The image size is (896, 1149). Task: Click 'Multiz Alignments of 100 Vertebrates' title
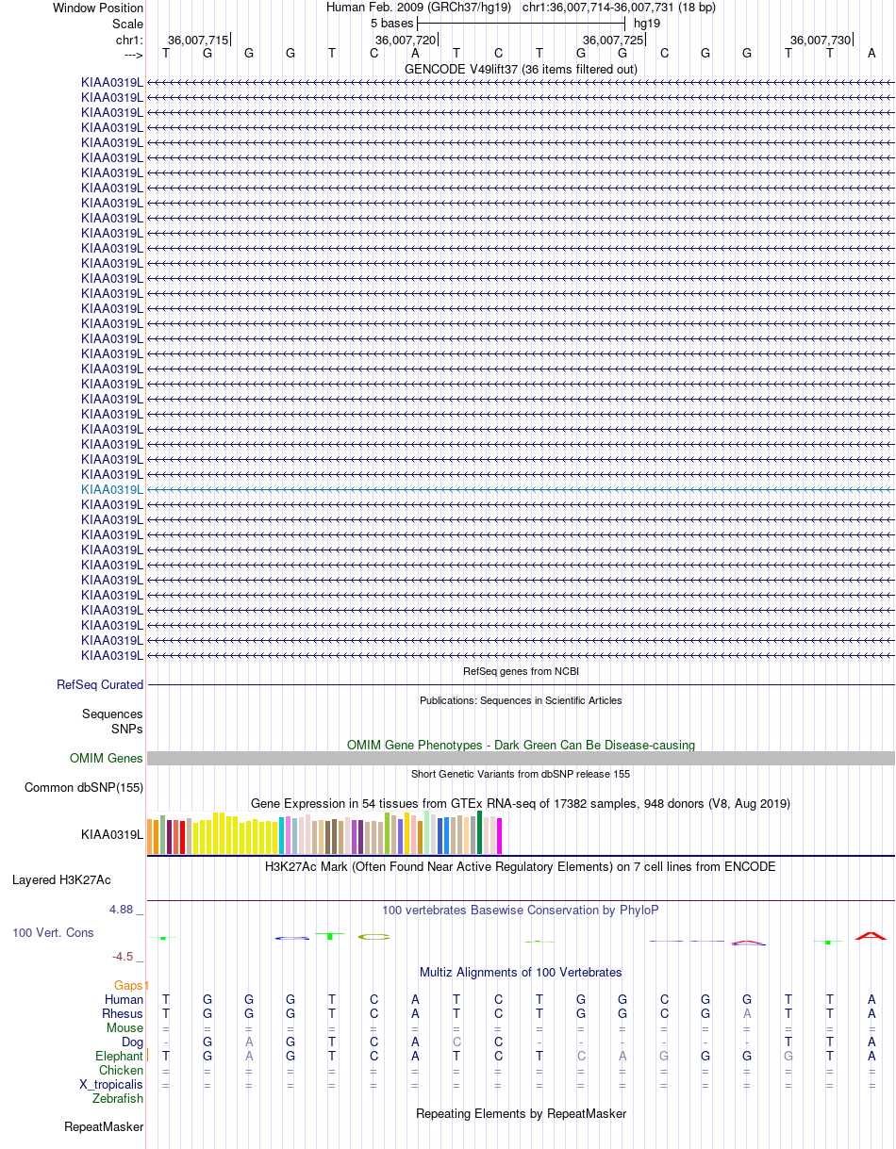pos(521,972)
